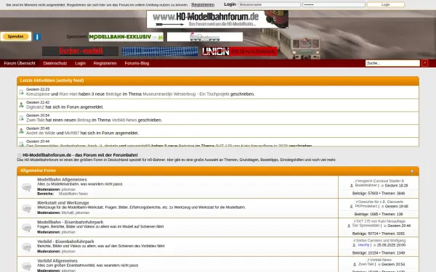This screenshot has width=436, height=272.
Task: Click the search submit icon next to Suche
Action: [x=424, y=63]
